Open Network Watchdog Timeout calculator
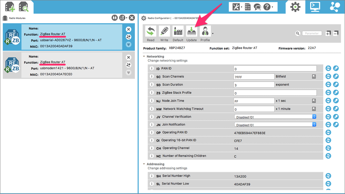Image resolution: width=345 pixels, height=194 pixels. 314,109
